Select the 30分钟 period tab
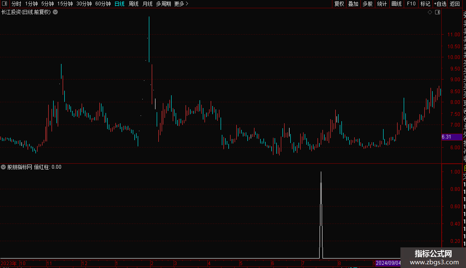 [x=84, y=4]
